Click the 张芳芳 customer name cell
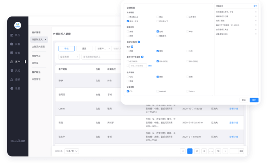Screen dimensions: 271x163 coord(62,94)
